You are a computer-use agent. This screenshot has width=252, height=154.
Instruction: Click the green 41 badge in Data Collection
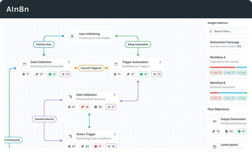pyautogui.click(x=52, y=74)
